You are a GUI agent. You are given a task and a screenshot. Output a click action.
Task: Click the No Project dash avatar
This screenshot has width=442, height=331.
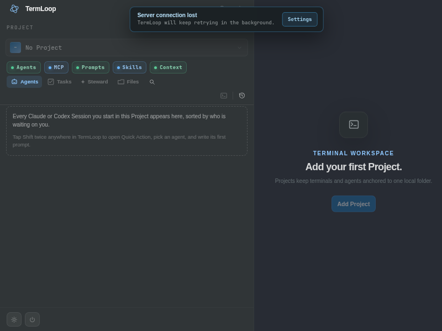[15, 48]
